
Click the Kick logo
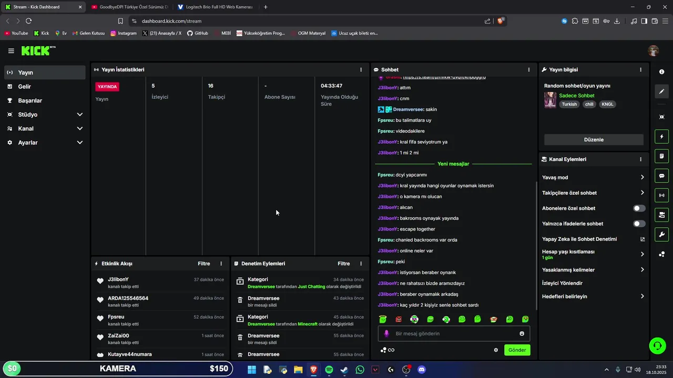[x=38, y=51]
